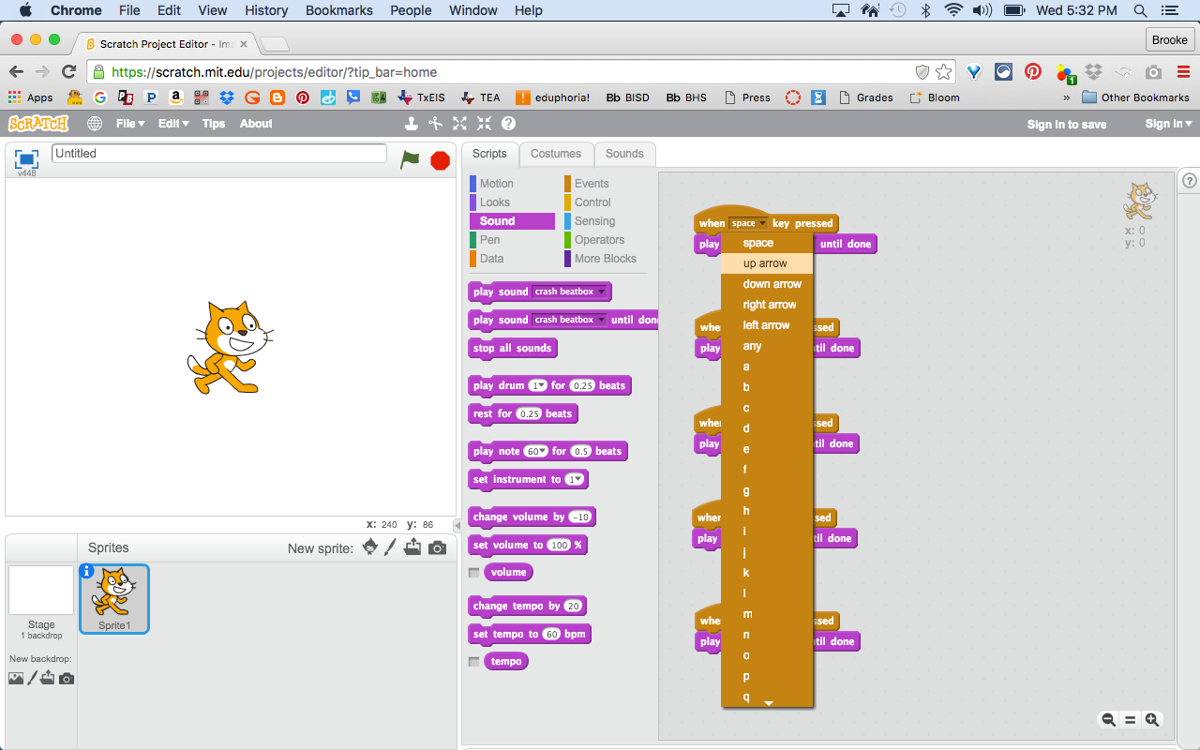Click the Untitled project name field
This screenshot has height=750, width=1200.
click(x=218, y=153)
